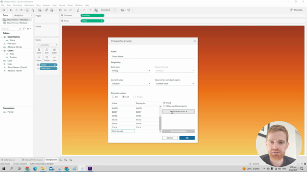This screenshot has height=172, width=307.
Task: Click the Presentation Mode icon
Action: tap(129, 10)
